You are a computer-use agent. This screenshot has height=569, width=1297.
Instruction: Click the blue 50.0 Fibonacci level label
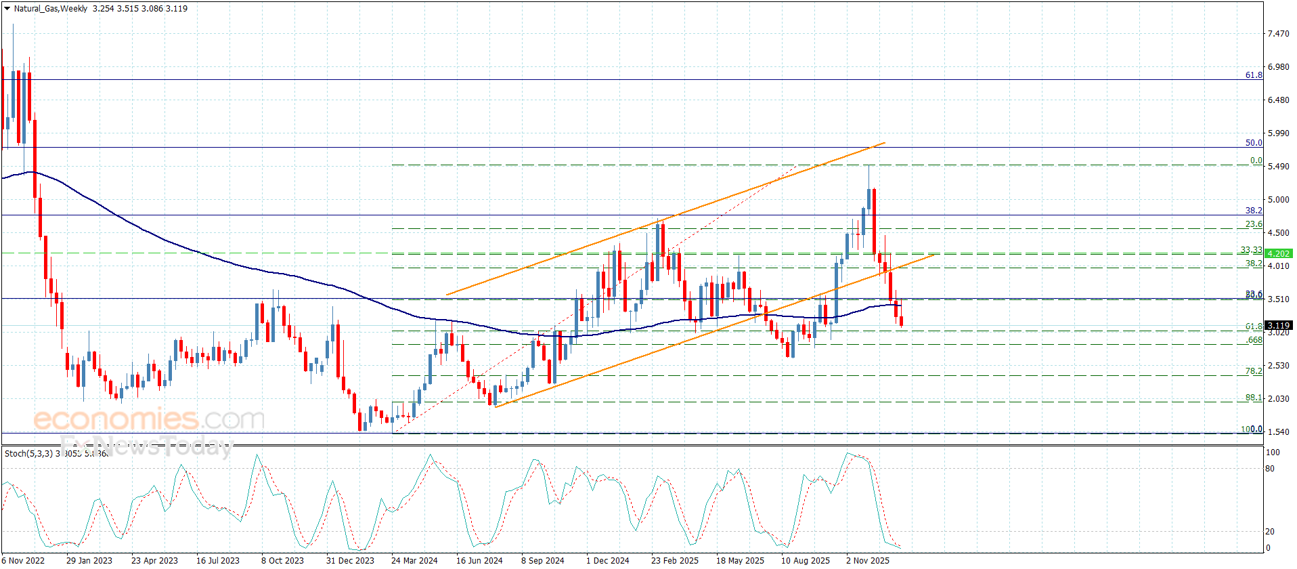point(1254,143)
